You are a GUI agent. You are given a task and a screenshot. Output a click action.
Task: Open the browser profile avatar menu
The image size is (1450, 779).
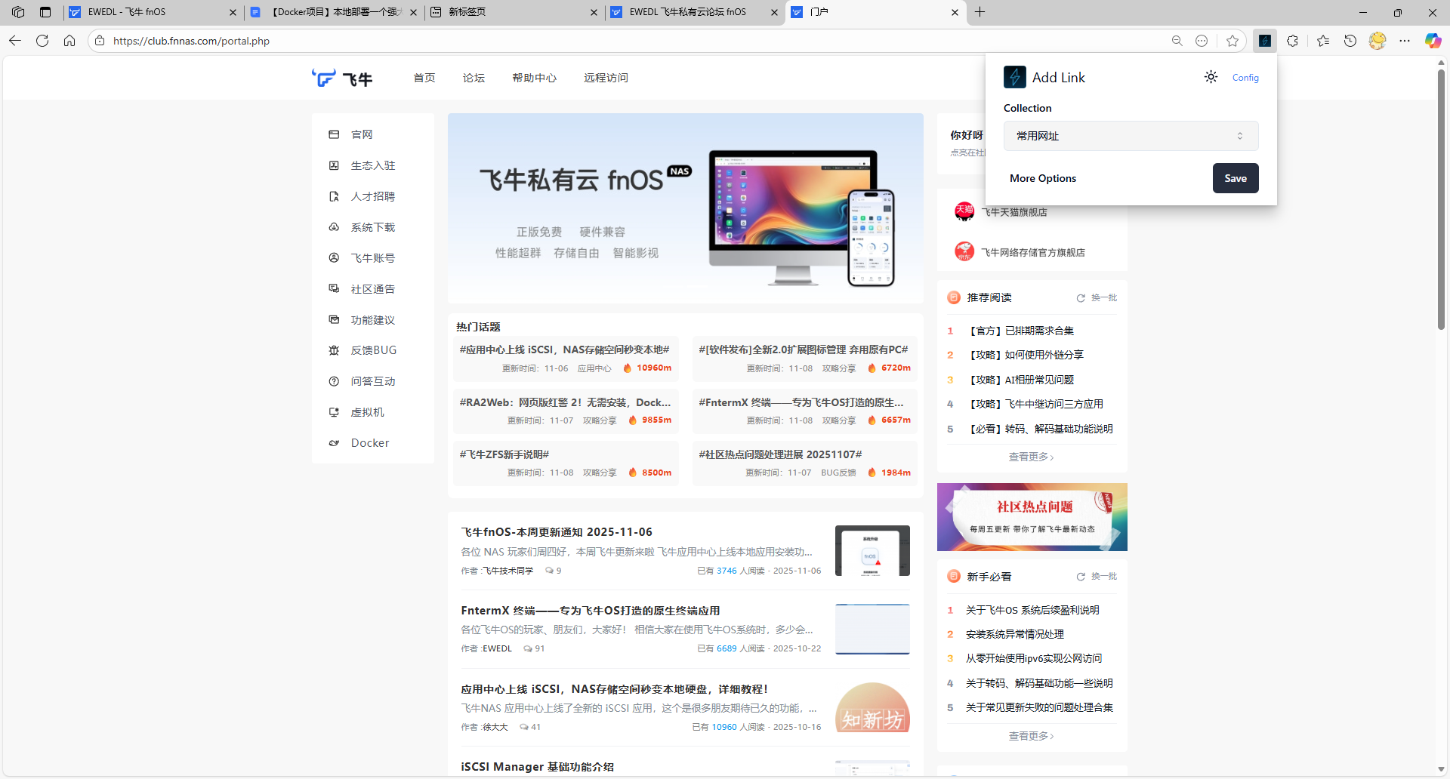tap(1377, 41)
